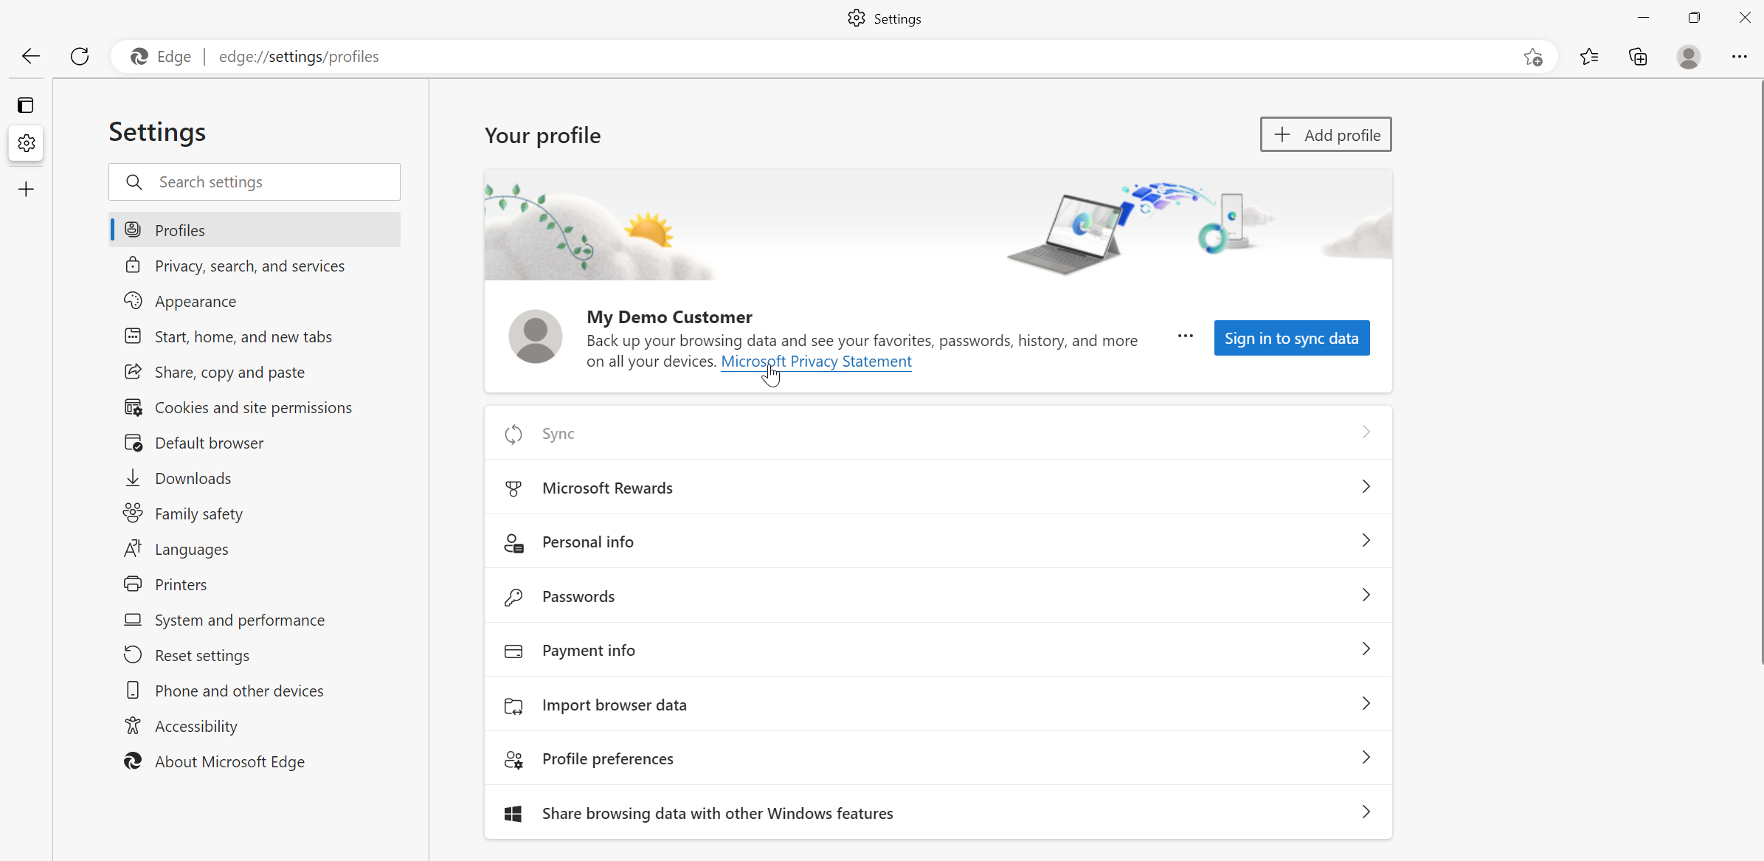The image size is (1764, 861).
Task: Open the tab actions menu
Action: (x=26, y=106)
